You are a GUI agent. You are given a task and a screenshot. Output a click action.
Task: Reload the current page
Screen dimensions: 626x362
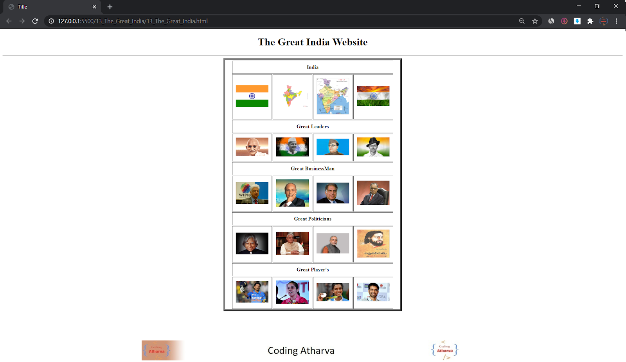point(35,21)
